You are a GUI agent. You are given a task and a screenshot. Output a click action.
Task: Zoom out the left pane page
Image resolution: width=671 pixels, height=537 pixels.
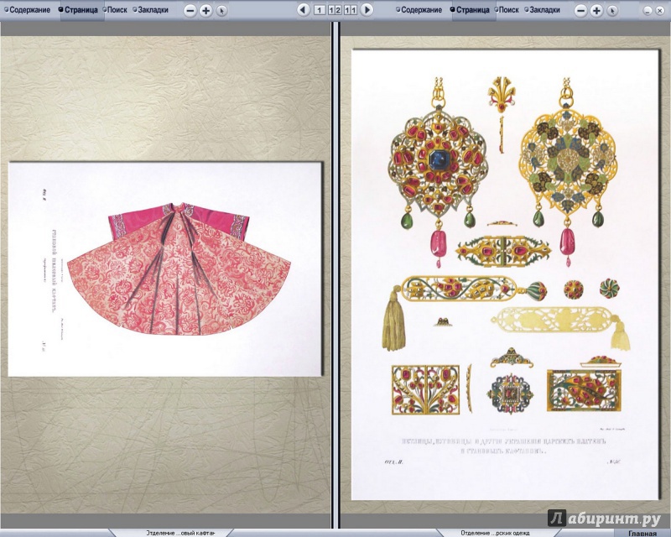click(x=190, y=11)
